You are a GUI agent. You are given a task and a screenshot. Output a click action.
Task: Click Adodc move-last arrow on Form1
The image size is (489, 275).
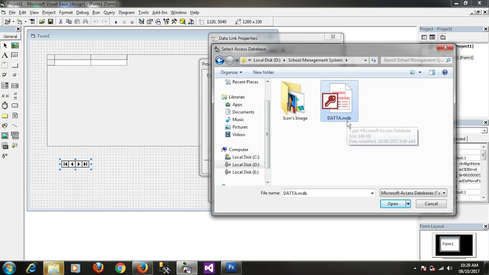[x=85, y=164]
